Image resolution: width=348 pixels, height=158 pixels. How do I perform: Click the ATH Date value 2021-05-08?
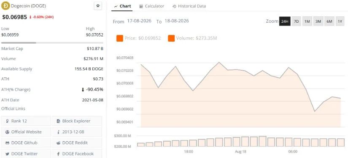click(x=92, y=100)
